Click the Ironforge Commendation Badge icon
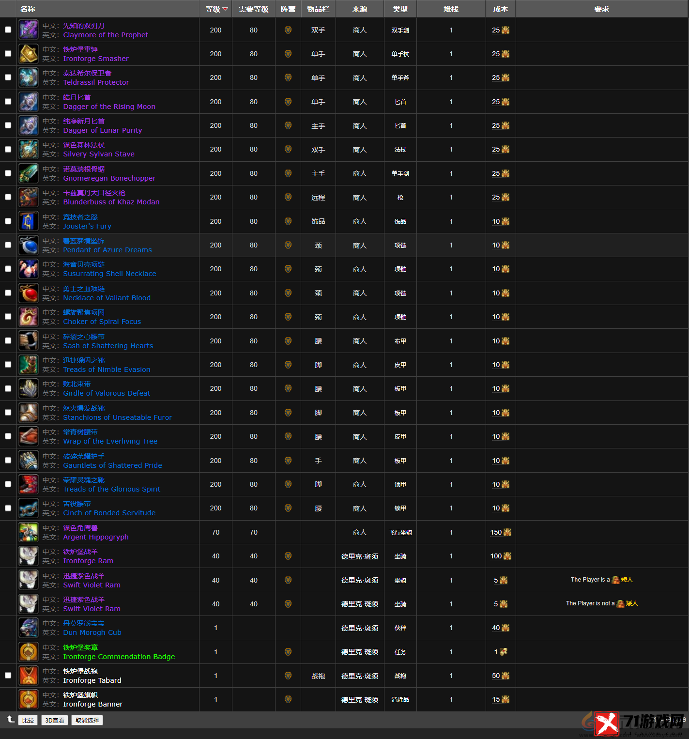Screen dimensions: 689x739 [x=29, y=652]
